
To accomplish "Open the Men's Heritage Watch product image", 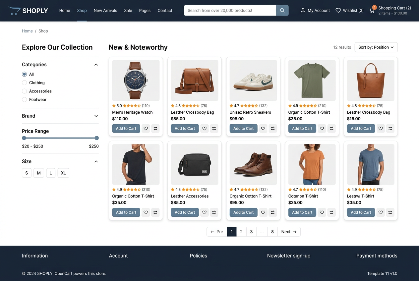I will point(136,81).
